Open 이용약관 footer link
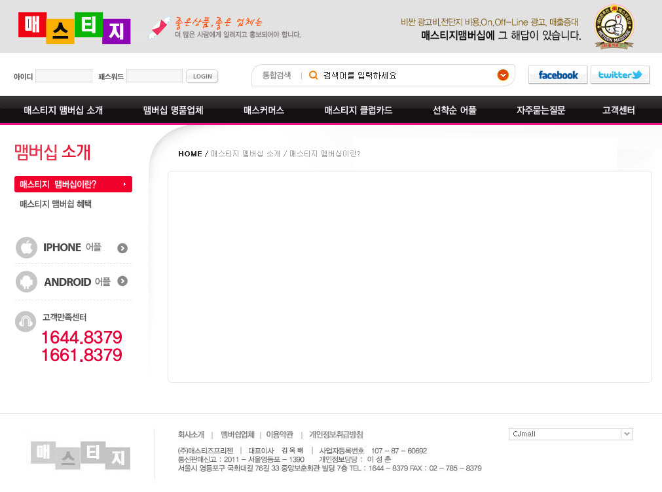662x492 pixels. (280, 434)
